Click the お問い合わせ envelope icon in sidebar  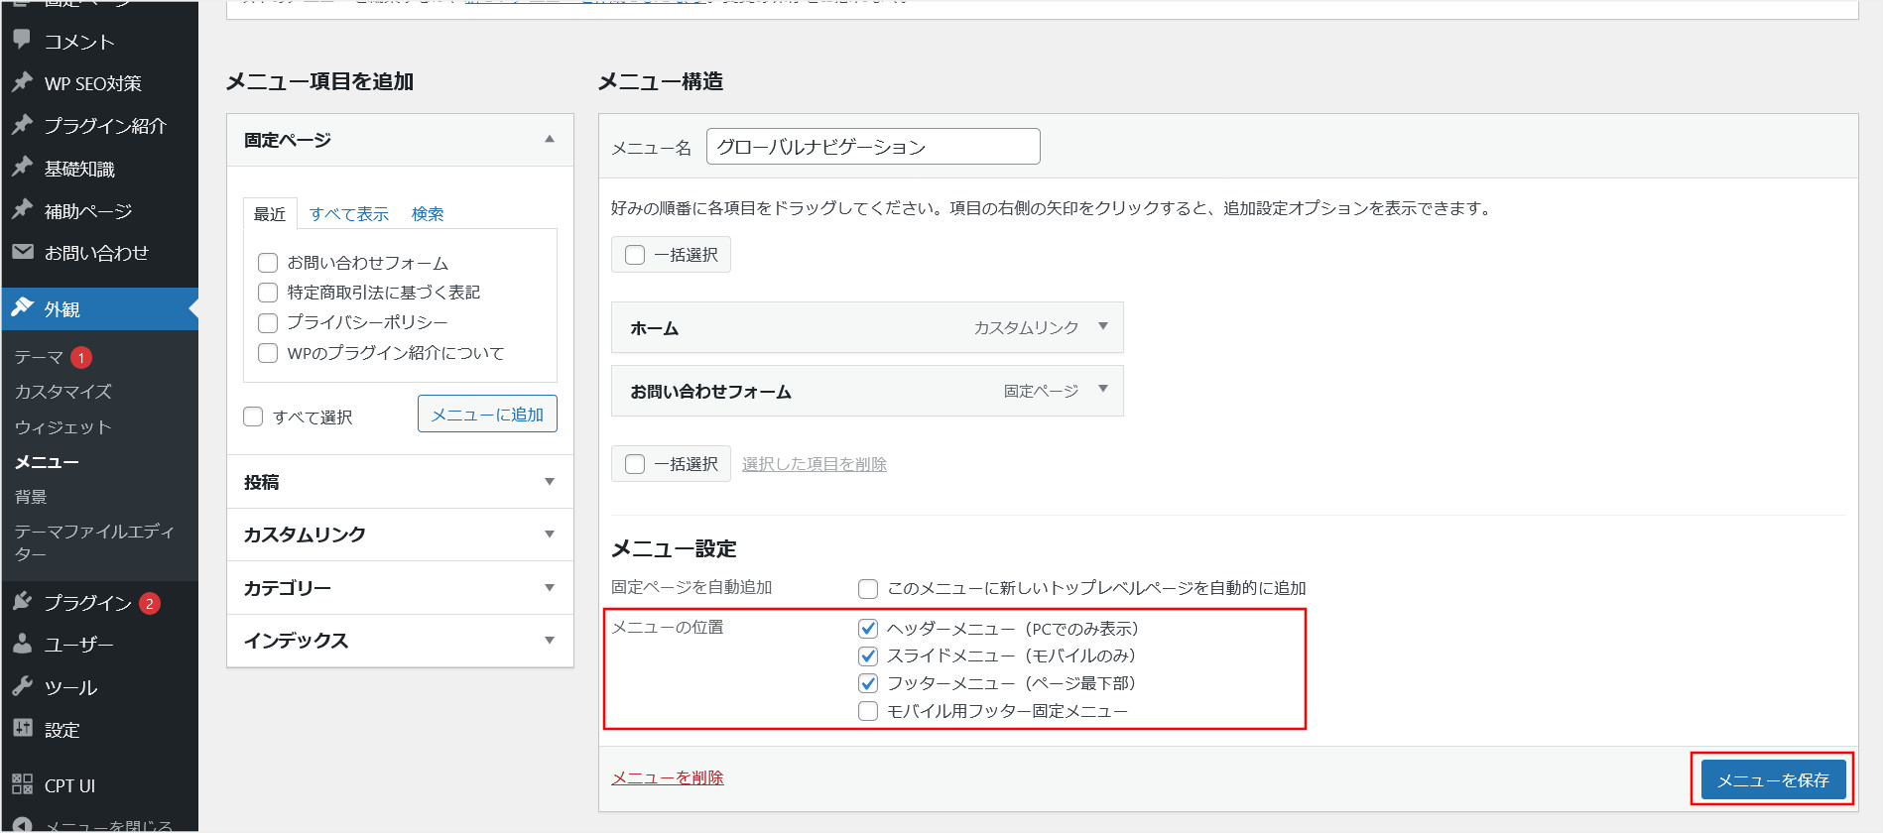(22, 252)
